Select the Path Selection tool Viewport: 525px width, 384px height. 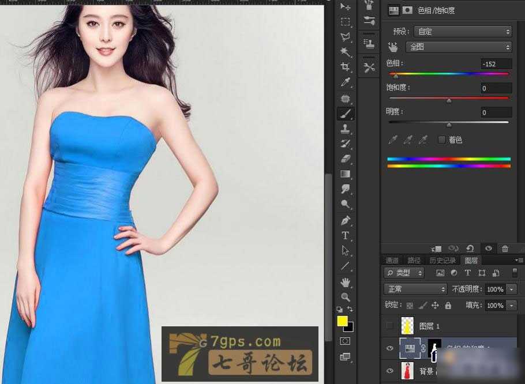pos(345,251)
